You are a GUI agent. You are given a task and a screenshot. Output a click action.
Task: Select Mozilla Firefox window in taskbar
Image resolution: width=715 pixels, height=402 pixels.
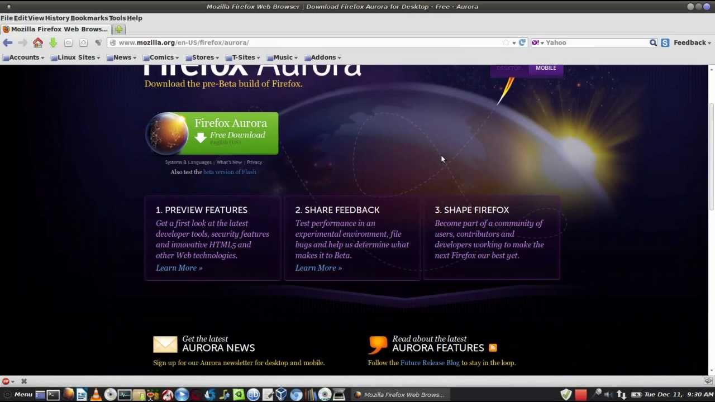coord(400,395)
